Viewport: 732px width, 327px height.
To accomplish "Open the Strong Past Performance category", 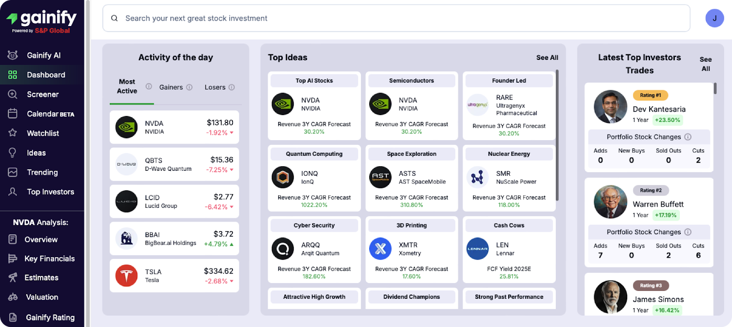I will (509, 297).
